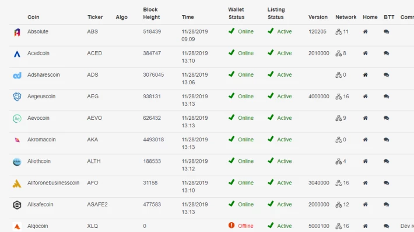Click the Acedcoin logo icon
414x232 pixels.
click(x=17, y=54)
